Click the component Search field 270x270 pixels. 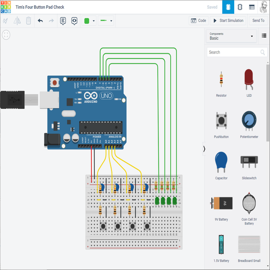(234, 52)
